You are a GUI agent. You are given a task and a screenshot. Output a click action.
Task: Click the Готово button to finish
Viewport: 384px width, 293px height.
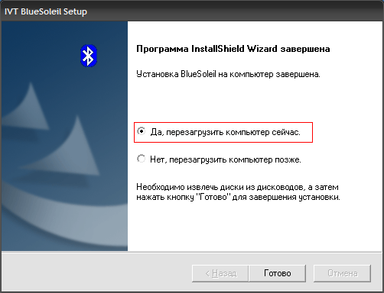277,273
